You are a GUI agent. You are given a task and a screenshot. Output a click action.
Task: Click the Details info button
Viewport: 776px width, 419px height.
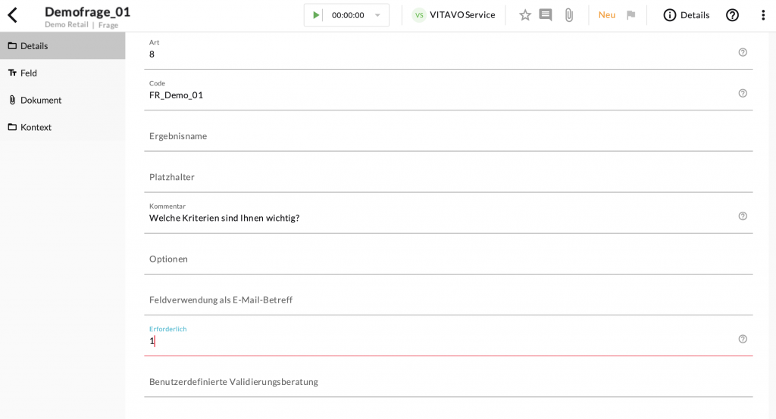pyautogui.click(x=686, y=15)
